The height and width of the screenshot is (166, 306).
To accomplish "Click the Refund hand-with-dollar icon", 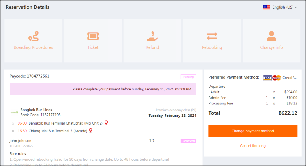I will tap(152, 36).
